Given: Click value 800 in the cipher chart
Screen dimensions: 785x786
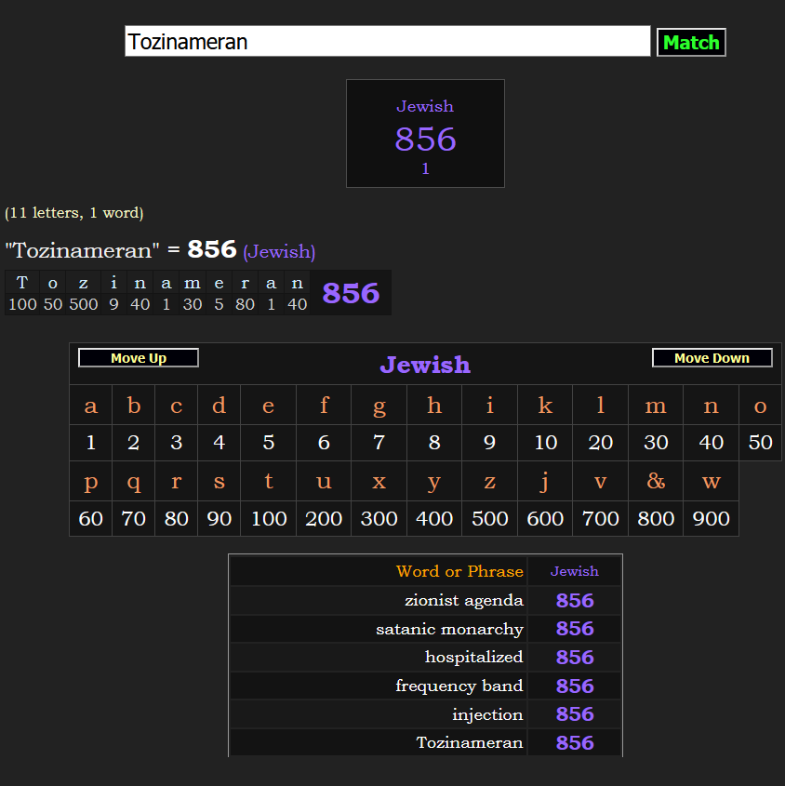Looking at the screenshot, I should (x=656, y=518).
